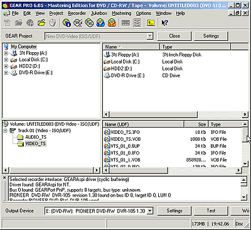This screenshot has height=230, width=251.
Task: Open the Mastering menu
Action: (x=122, y=13)
